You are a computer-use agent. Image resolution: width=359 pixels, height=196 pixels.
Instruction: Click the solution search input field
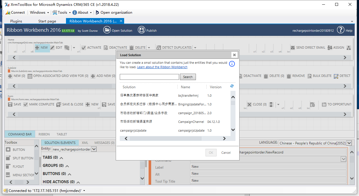point(149,77)
